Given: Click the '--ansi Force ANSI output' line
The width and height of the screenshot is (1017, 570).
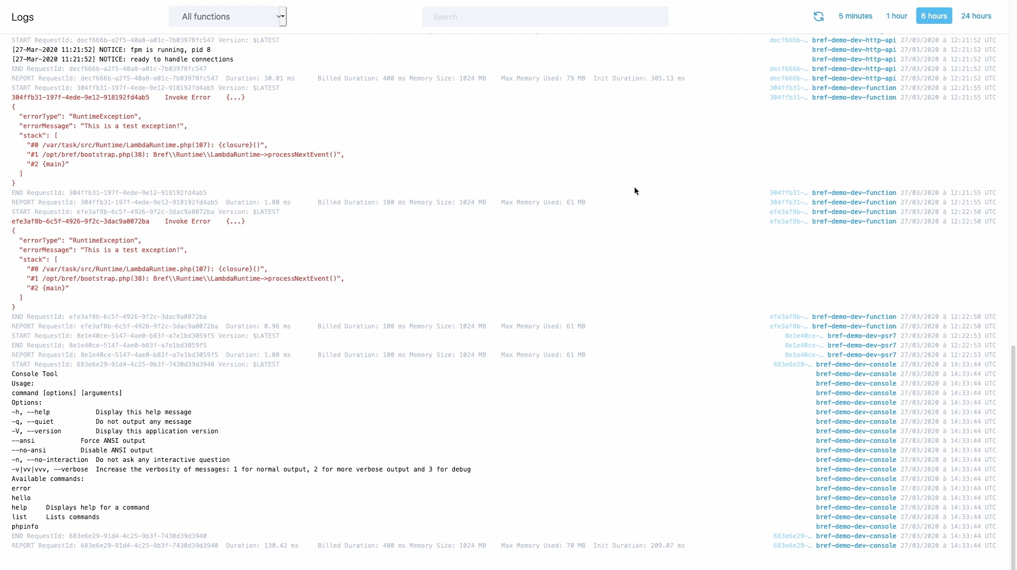Looking at the screenshot, I should [78, 441].
